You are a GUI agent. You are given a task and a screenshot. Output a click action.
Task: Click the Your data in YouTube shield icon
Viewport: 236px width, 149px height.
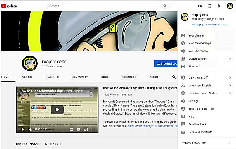pyautogui.click(x=183, y=109)
